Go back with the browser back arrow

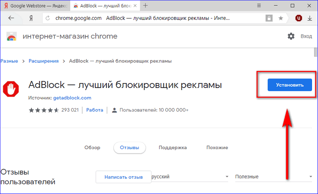click(x=11, y=18)
